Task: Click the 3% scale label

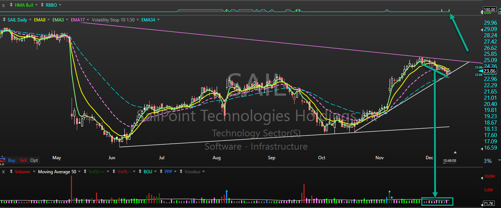Action: tap(488, 161)
